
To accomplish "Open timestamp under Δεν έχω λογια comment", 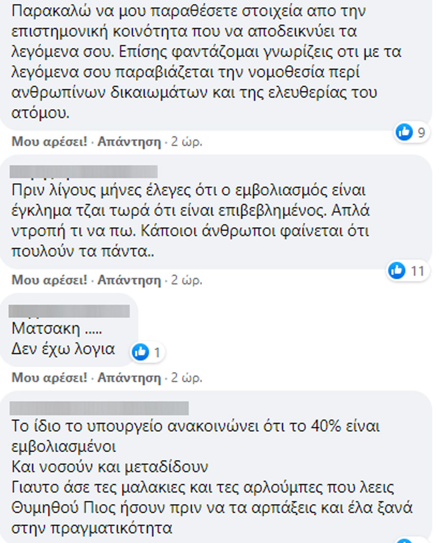I will click(x=186, y=378).
